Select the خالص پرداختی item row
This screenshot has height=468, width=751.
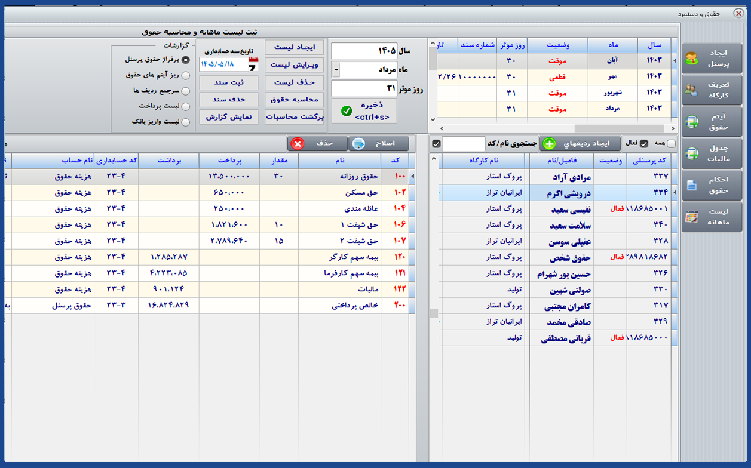[209, 305]
